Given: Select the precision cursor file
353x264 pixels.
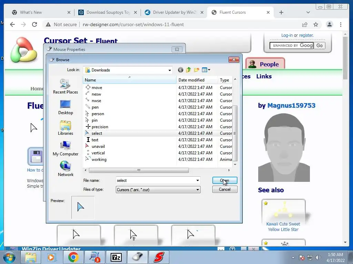Looking at the screenshot, I should coord(100,126).
